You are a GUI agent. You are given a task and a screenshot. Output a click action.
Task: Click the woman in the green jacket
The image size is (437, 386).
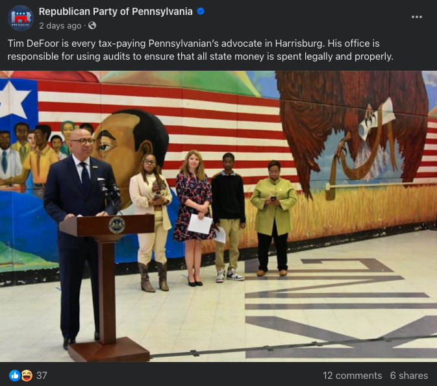tap(273, 218)
